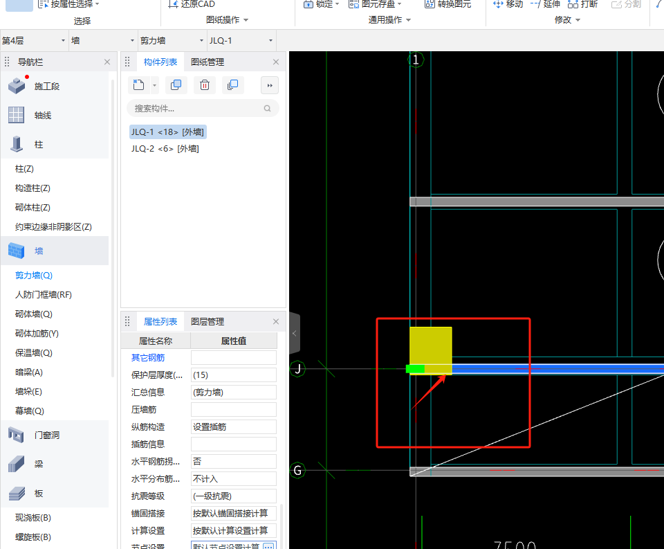Open new component dropdown arrow
This screenshot has height=549, width=664.
tap(154, 86)
